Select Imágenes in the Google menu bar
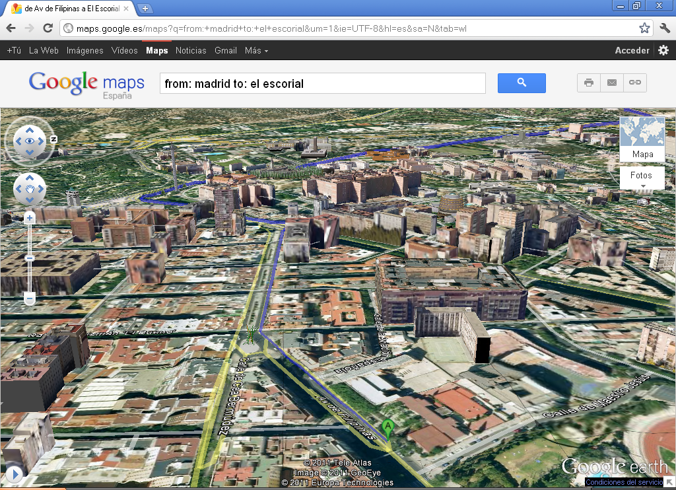The height and width of the screenshot is (490, 676). coord(84,50)
